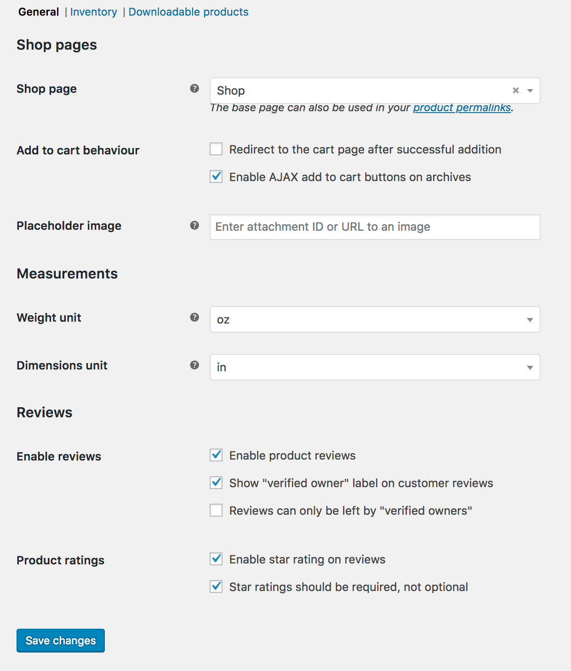The width and height of the screenshot is (571, 671).
Task: Click help icon next to Shop page
Action: point(194,88)
